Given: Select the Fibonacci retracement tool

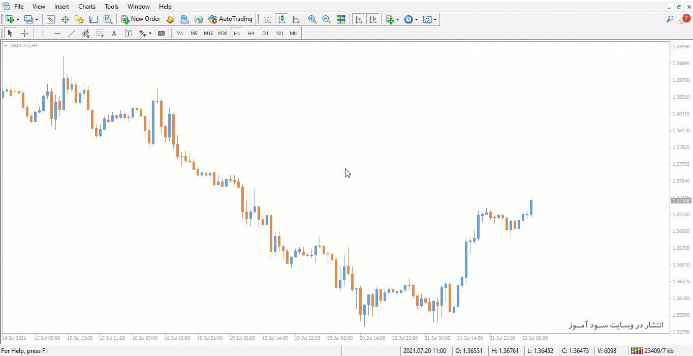Looking at the screenshot, I should click(x=100, y=34).
